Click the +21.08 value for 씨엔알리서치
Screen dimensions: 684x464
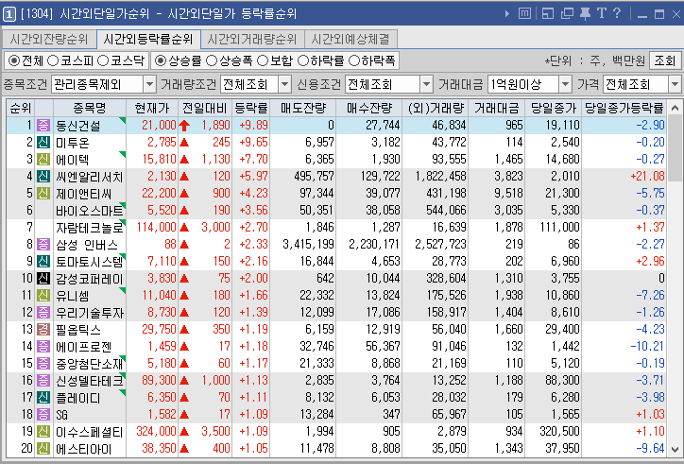pyautogui.click(x=647, y=177)
